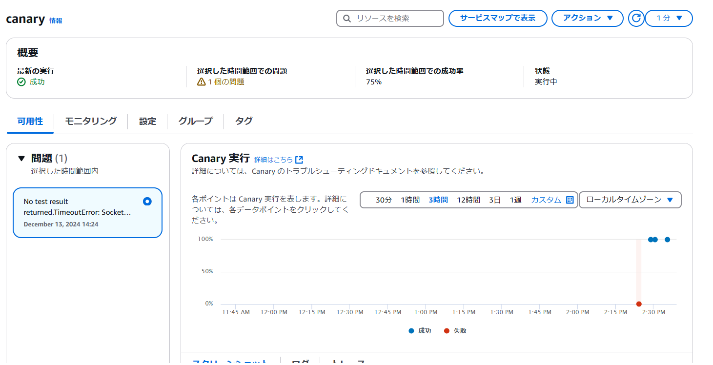Click the 1 個の問題 text

[x=226, y=82]
